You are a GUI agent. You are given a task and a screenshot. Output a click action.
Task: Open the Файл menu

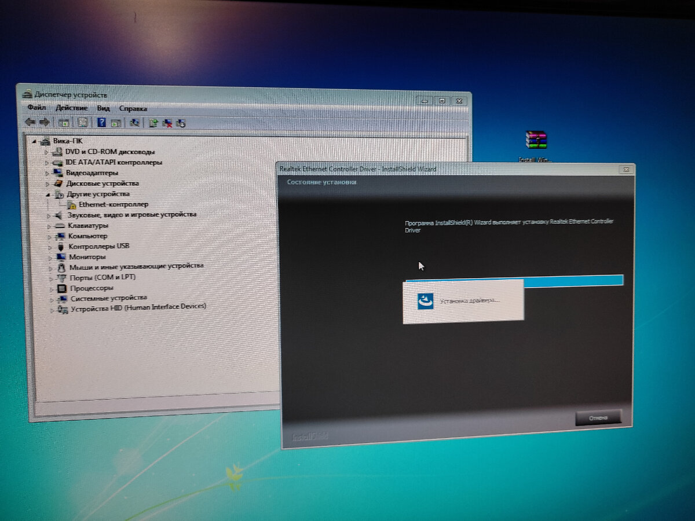[36, 108]
